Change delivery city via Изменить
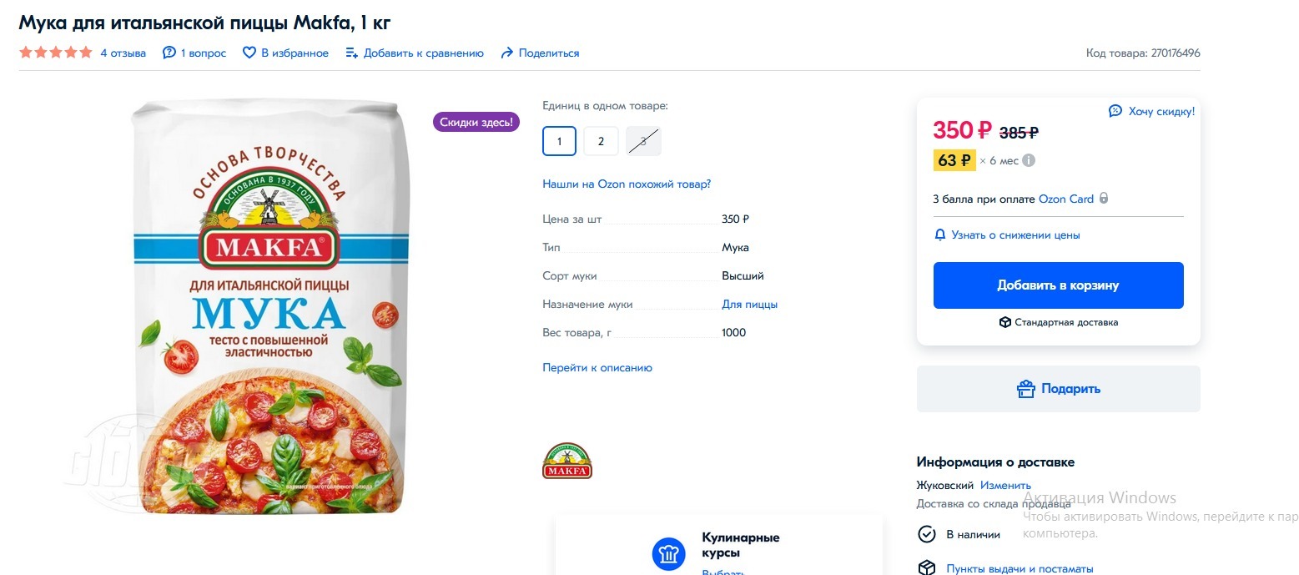 [1005, 485]
